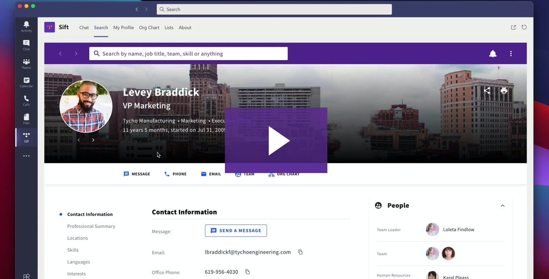The width and height of the screenshot is (549, 279).
Task: Open Loleta Findlow's avatar in Team Leader row
Action: point(432,229)
